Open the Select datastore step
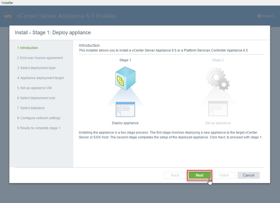This screenshot has height=203, width=280. 31,108
